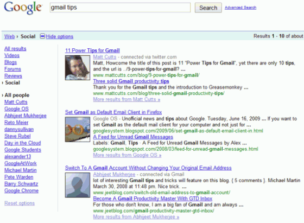Image resolution: width=304 pixels, height=223 pixels.
Task: Open Matt Cutts profile photo thumbnail
Action: click(x=78, y=68)
